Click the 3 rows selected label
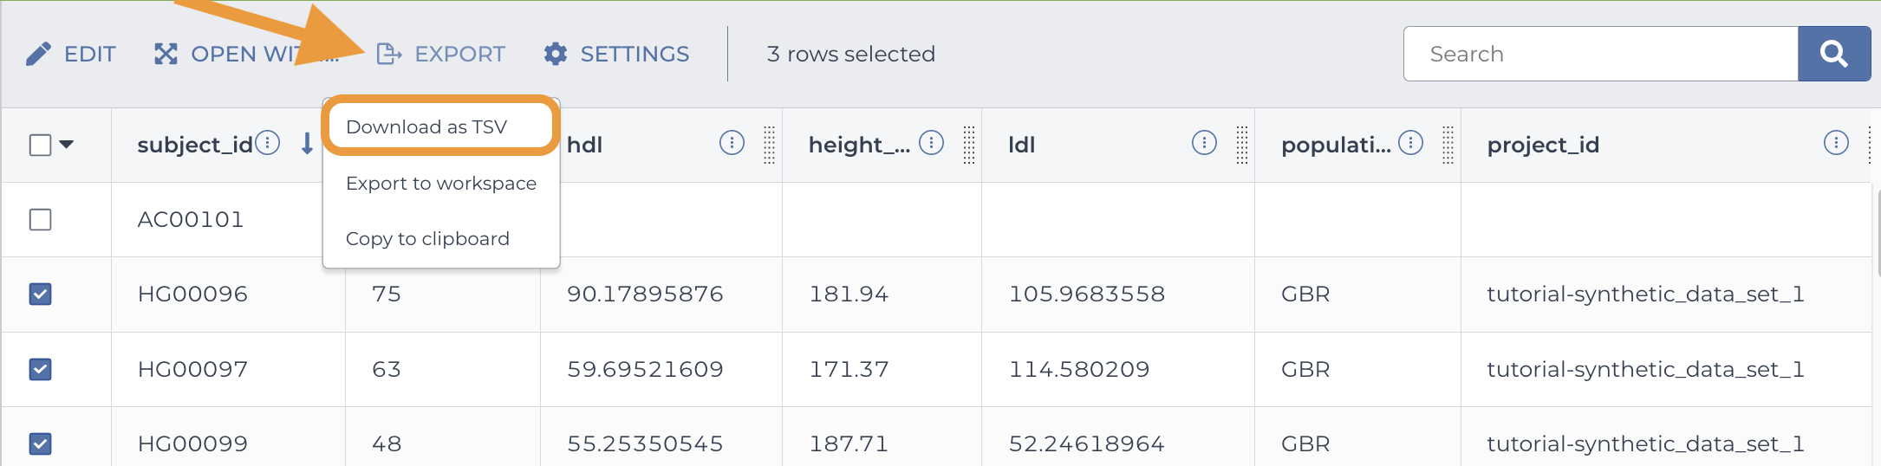The image size is (1881, 466). 850,54
